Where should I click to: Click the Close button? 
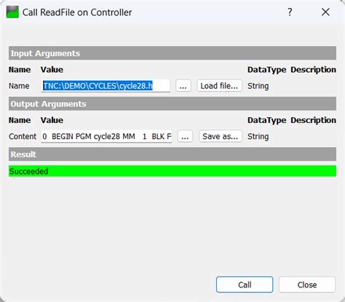[x=307, y=285]
